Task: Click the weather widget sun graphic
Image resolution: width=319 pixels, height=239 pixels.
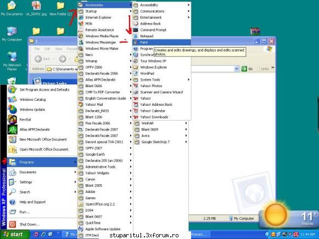Action: point(276,215)
